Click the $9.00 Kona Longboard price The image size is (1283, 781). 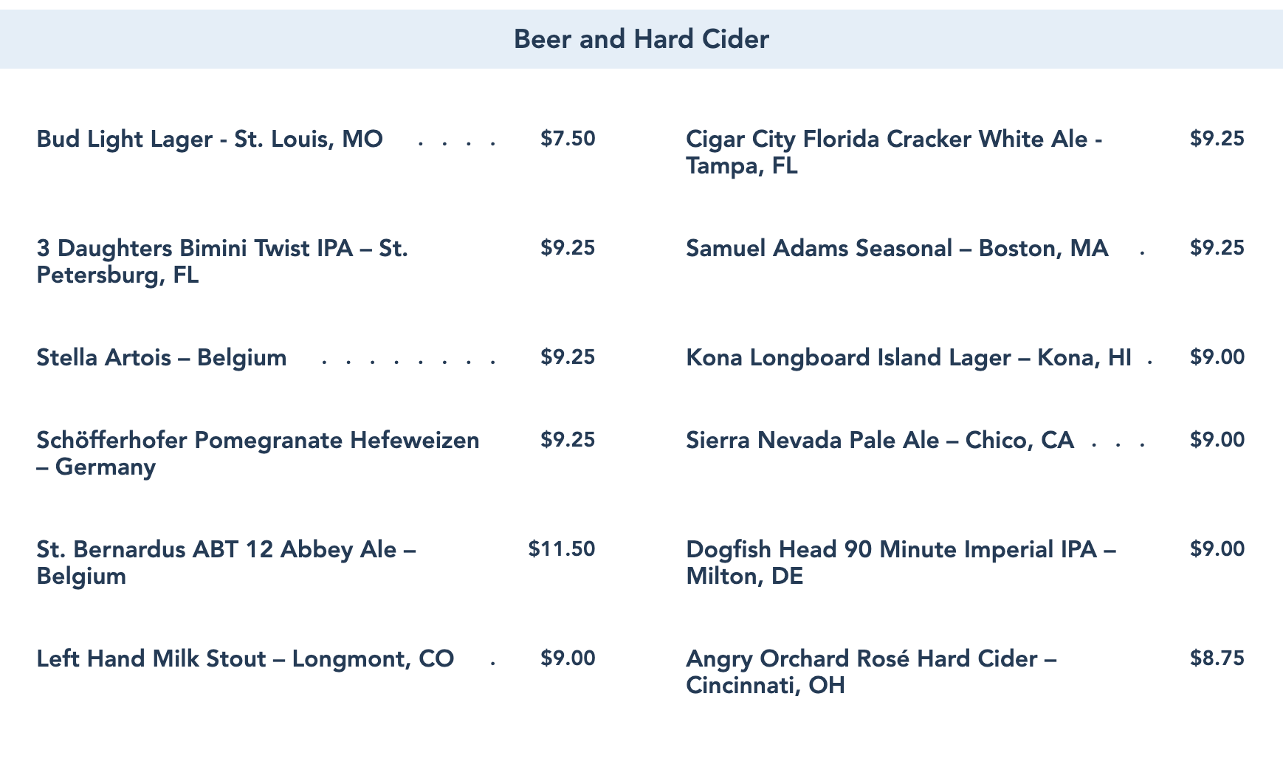(1217, 357)
